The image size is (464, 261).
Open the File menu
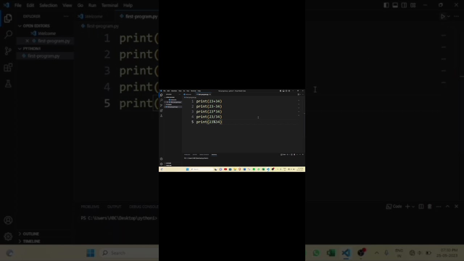click(x=164, y=91)
